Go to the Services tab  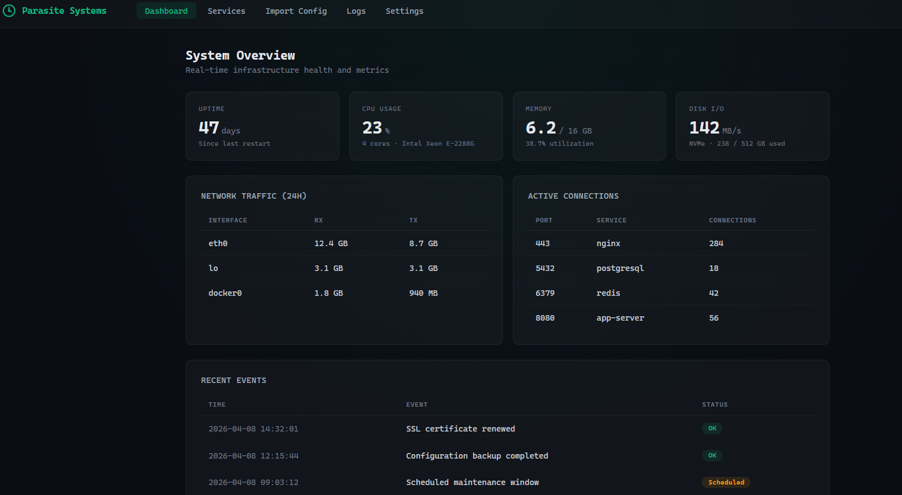tap(227, 11)
